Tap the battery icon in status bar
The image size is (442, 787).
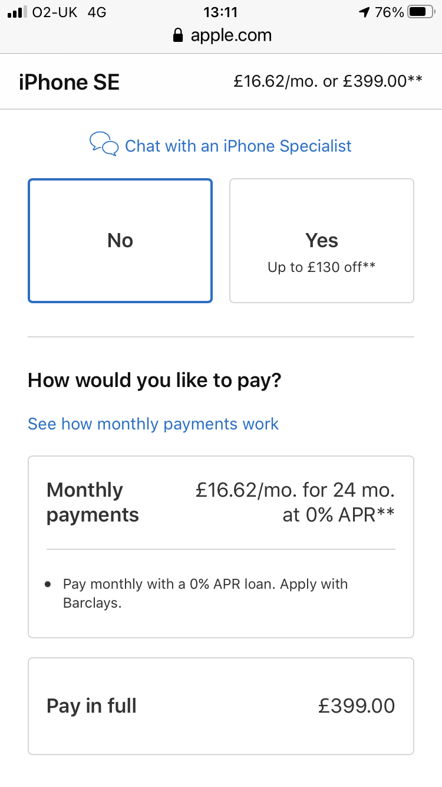[421, 12]
